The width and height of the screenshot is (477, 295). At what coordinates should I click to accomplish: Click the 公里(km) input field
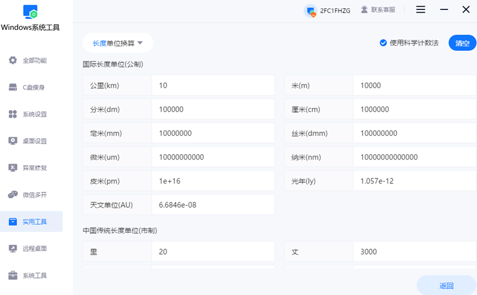tap(213, 86)
